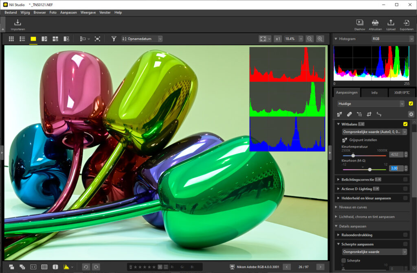Click the Kleurtemperatuur slider handle
This screenshot has width=417, height=273.
pyautogui.click(x=353, y=155)
